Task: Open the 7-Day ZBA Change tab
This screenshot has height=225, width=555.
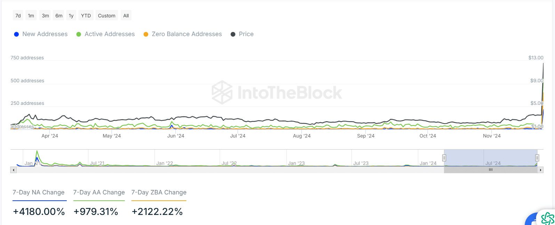Action: (159, 192)
